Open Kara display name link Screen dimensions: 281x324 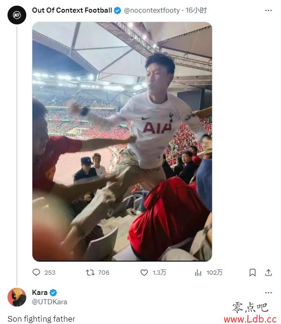(40, 293)
